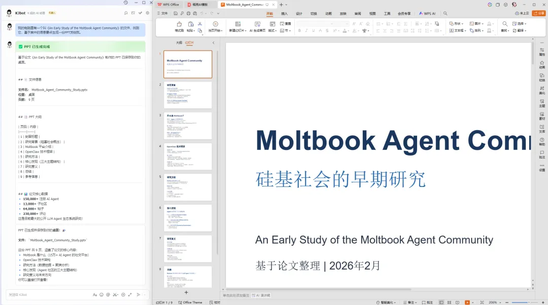Switch to the WPS Office home tab
548x305 pixels.
click(168, 5)
